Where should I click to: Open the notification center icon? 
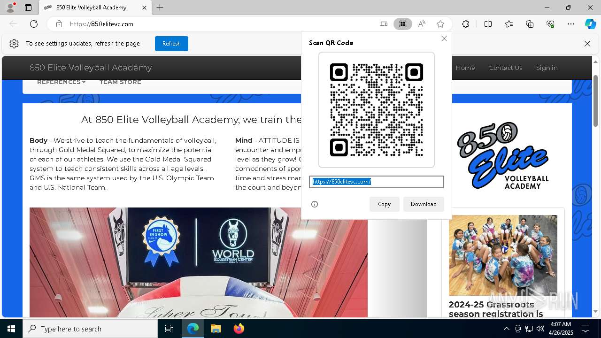point(586,329)
